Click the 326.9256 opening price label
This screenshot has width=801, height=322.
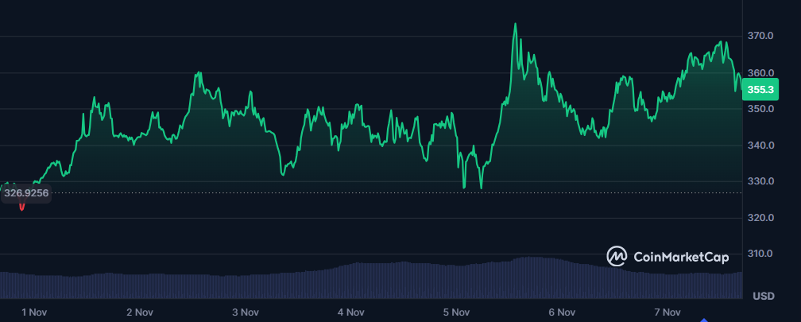(x=27, y=192)
